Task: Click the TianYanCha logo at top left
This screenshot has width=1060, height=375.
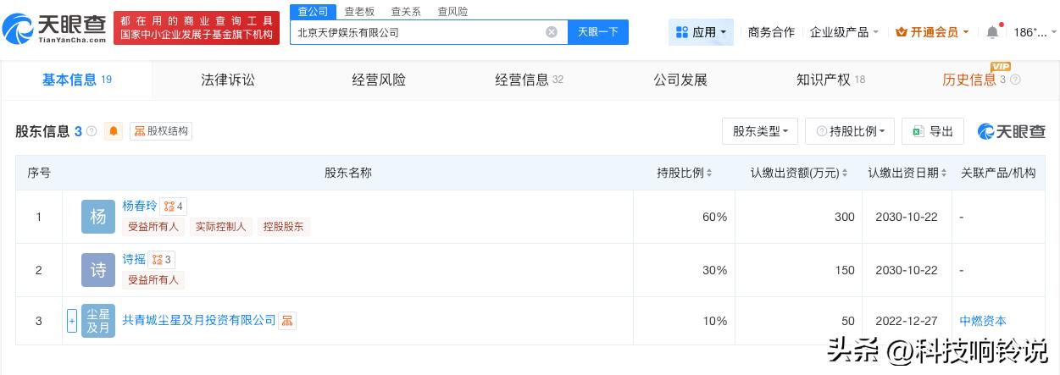Action: pyautogui.click(x=54, y=28)
